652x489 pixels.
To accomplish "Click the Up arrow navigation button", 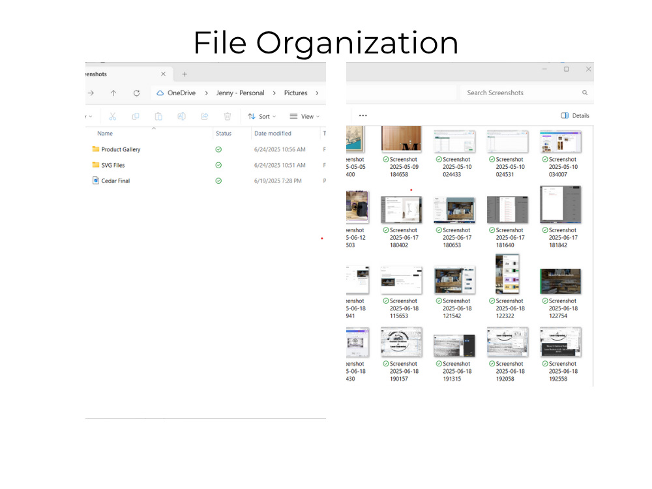I will pos(113,93).
